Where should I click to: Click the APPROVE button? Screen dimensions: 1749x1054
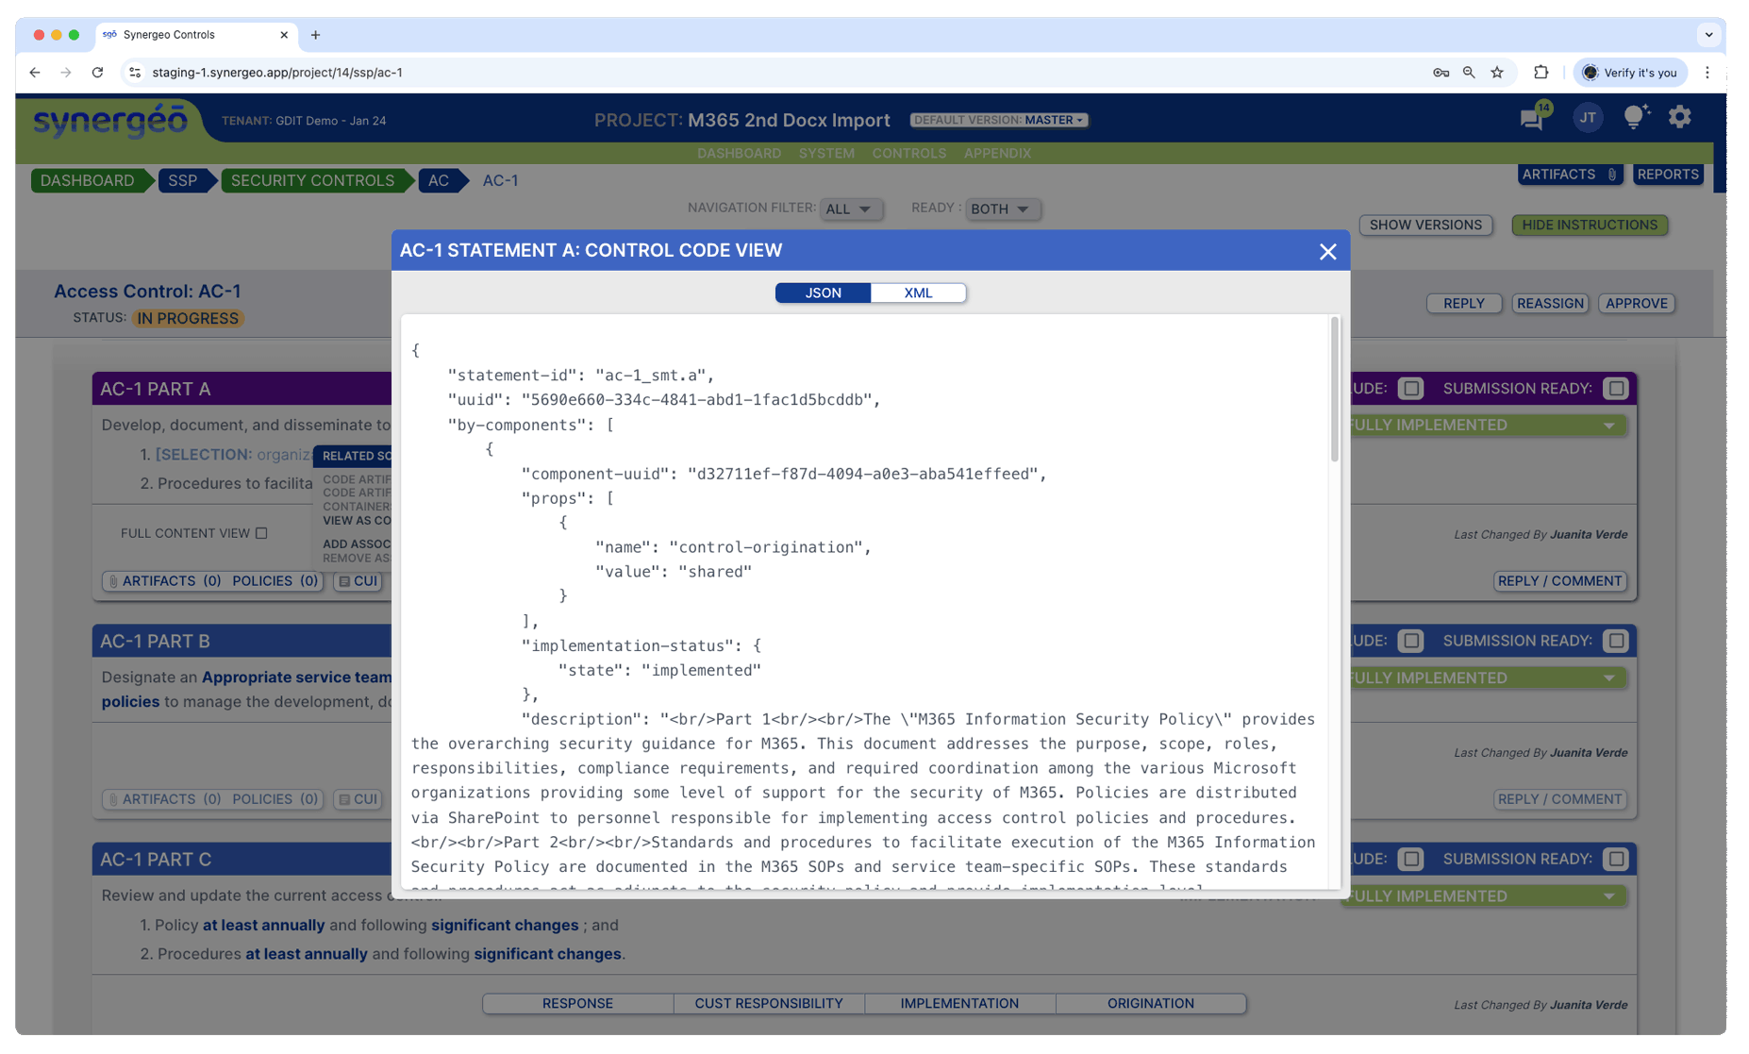click(1636, 303)
